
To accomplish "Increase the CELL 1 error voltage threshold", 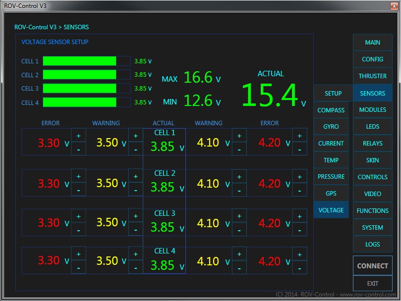I will (x=78, y=135).
